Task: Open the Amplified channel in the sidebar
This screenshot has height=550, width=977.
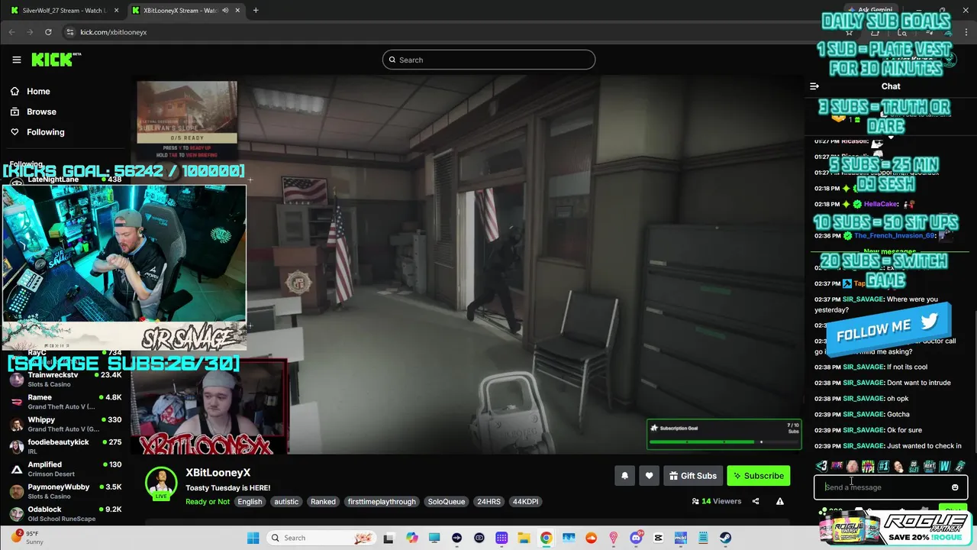Action: tap(65, 468)
